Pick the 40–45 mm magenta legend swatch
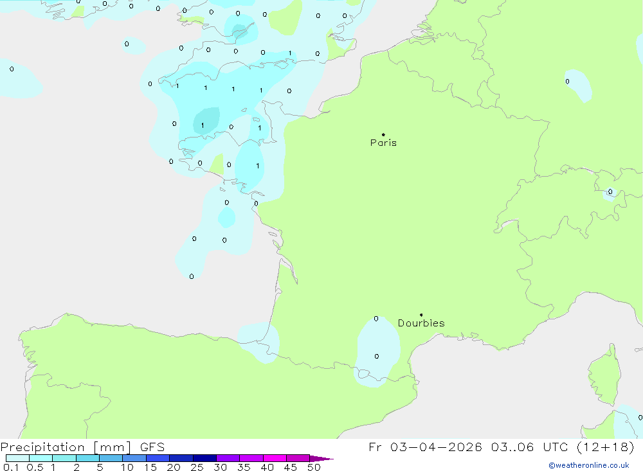 275,458
